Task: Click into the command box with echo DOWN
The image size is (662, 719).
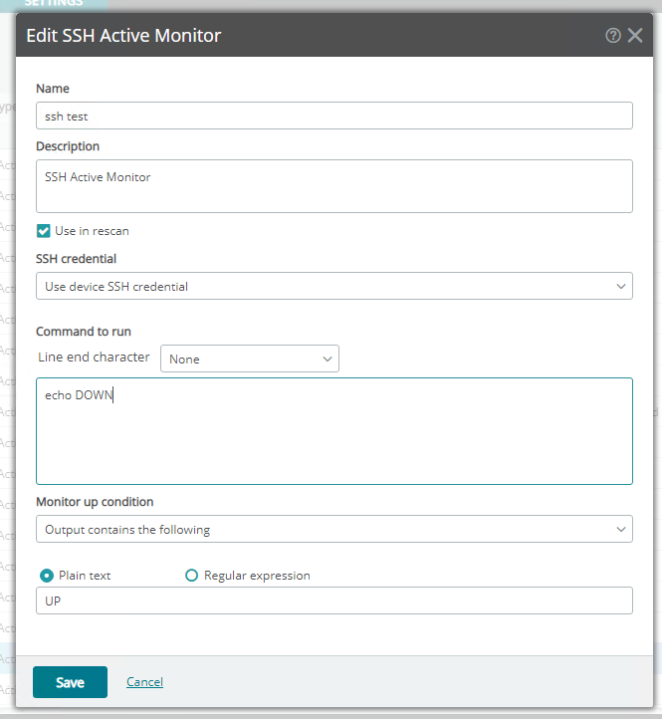Action: [334, 431]
